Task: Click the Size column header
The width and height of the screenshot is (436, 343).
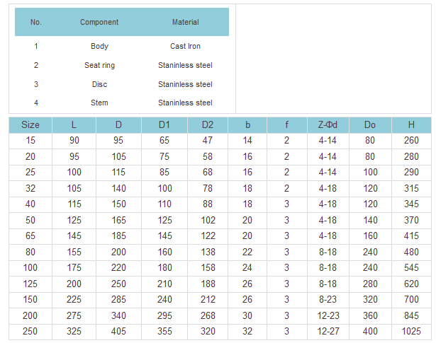Action: point(30,125)
